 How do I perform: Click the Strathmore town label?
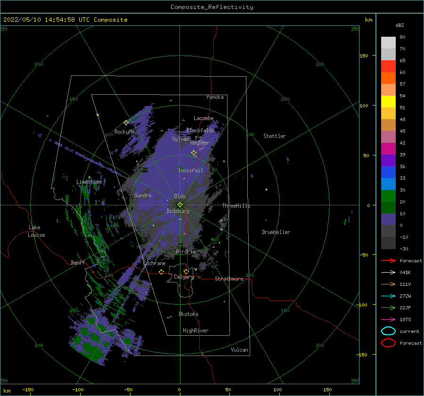pos(229,279)
